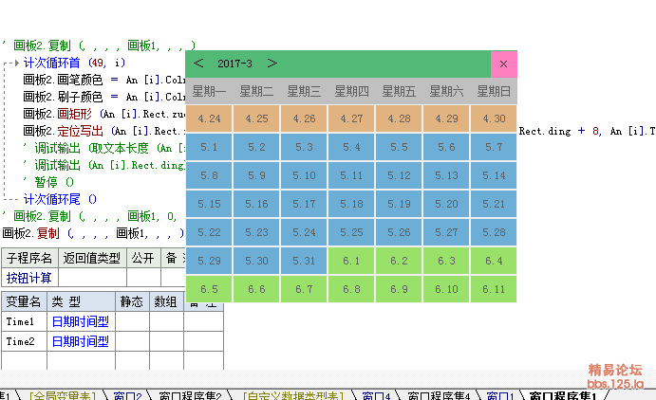The image size is (656, 400).
Task: Pick date 5.18 in calendar
Action: pyautogui.click(x=351, y=204)
